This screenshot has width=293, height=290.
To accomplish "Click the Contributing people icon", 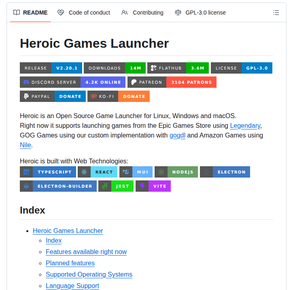I will (x=125, y=13).
